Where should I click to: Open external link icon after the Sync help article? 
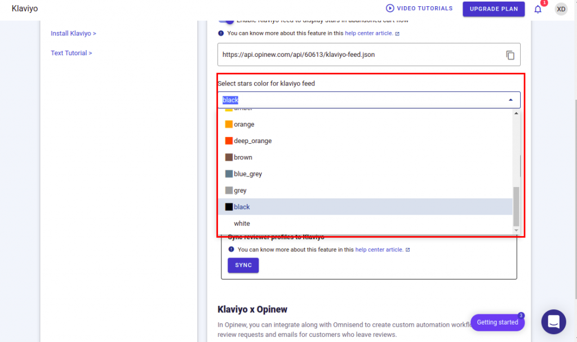(x=407, y=250)
